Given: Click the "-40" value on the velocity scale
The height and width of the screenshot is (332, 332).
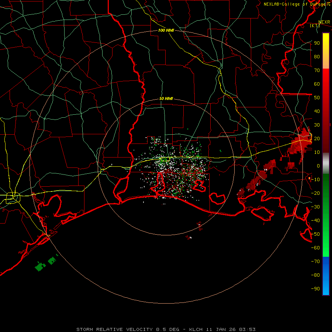Looking at the screenshot, I should coord(315,221).
